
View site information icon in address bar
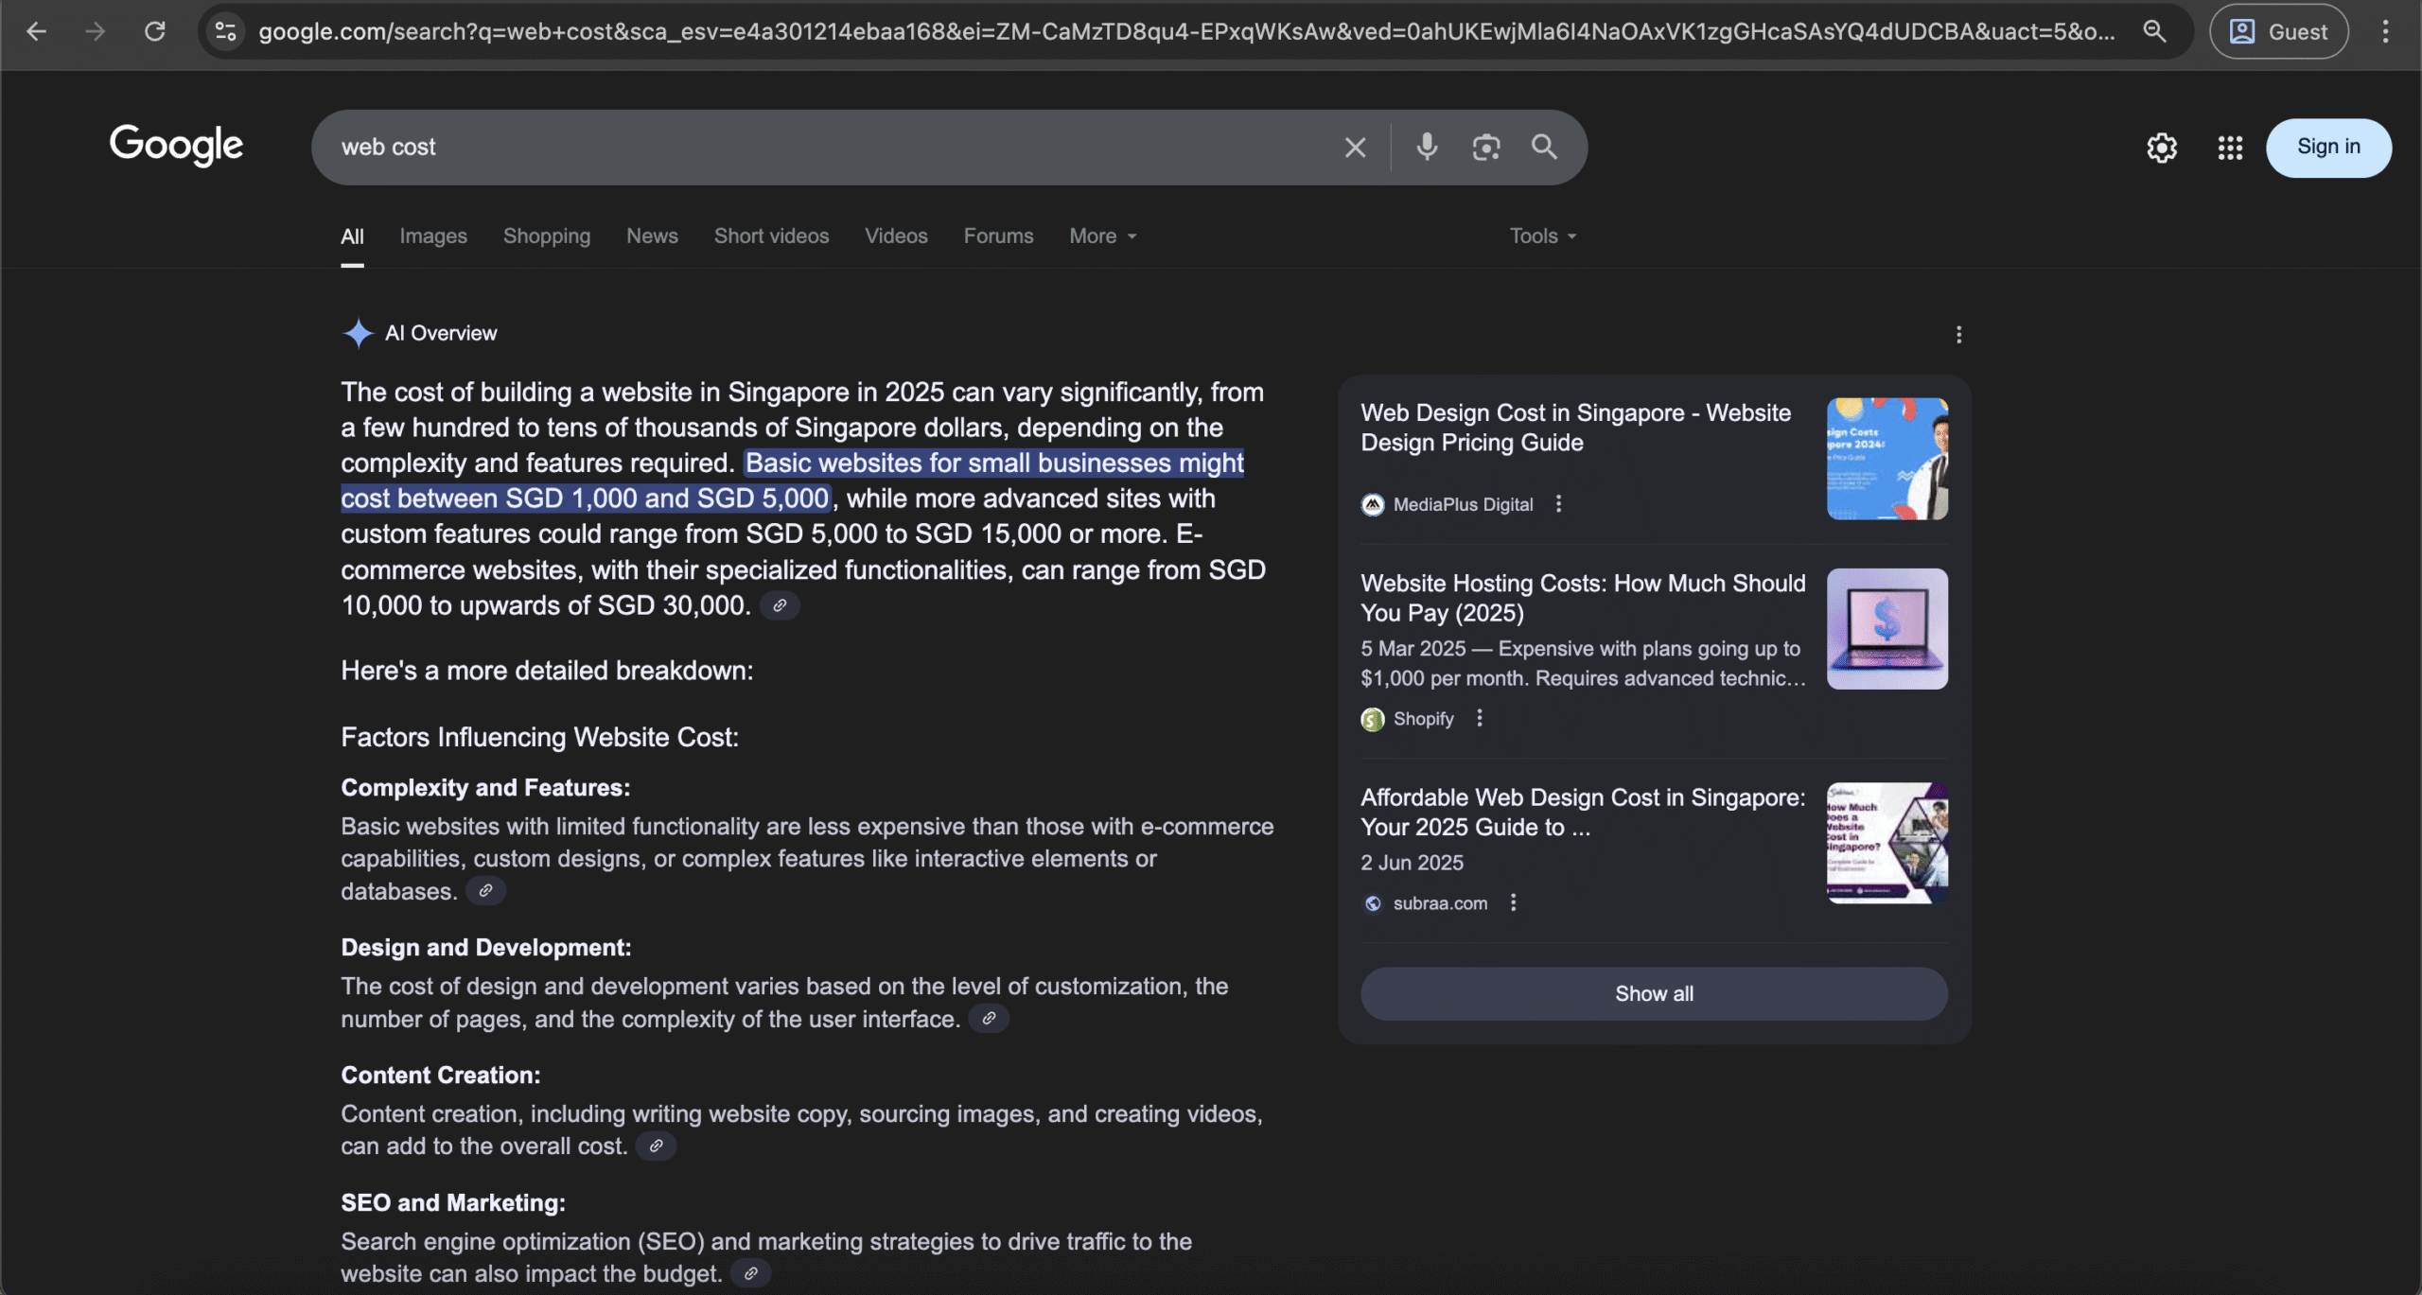point(225,31)
